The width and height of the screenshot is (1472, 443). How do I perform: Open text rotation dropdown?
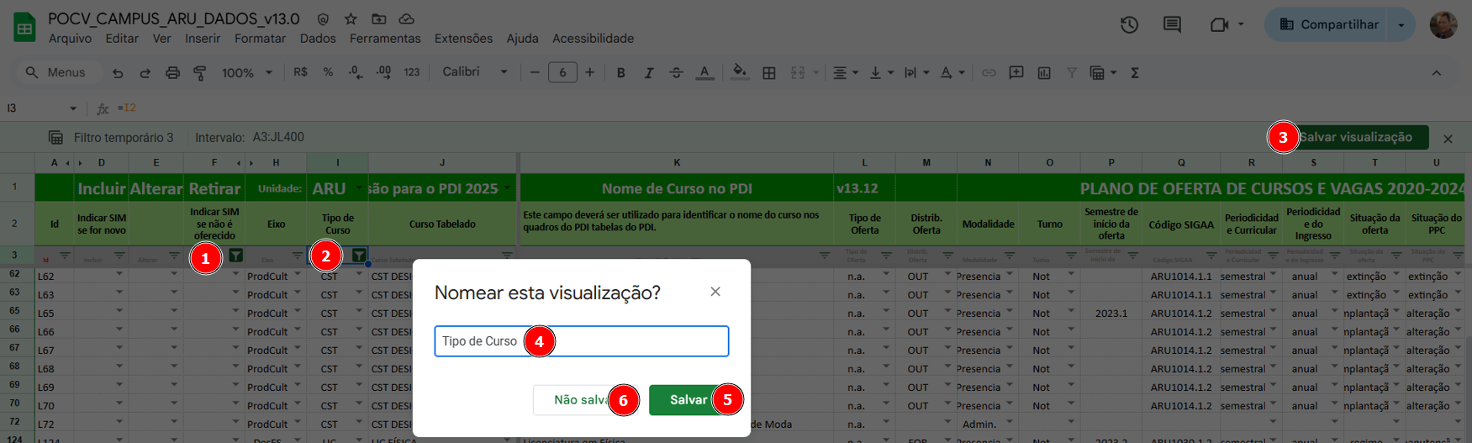click(x=951, y=73)
